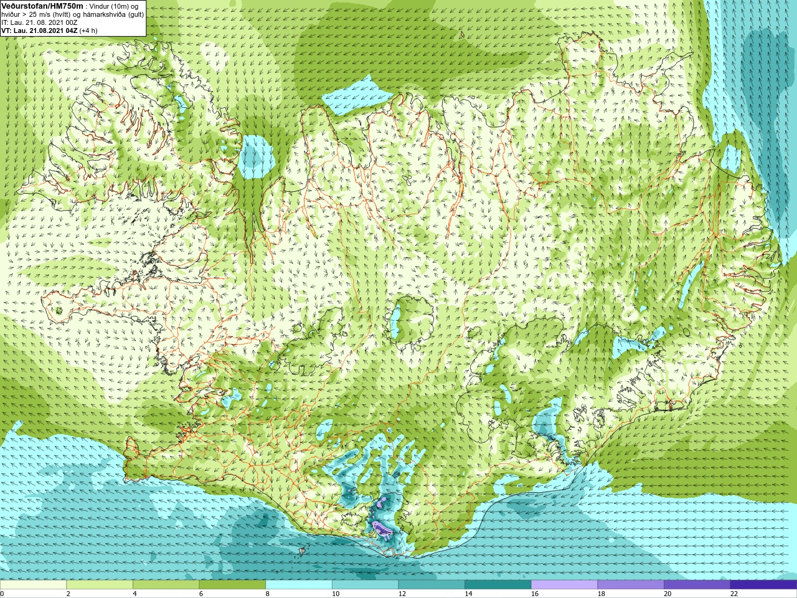Click the violet 20–22 m/s legend swatch
This screenshot has width=797, height=598.
tap(697, 585)
